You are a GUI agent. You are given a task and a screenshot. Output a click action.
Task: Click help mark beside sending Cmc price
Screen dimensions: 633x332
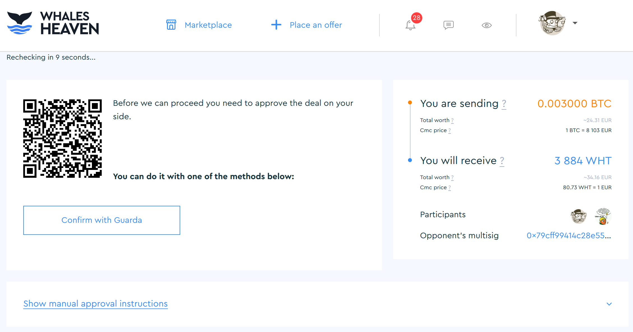click(x=449, y=130)
